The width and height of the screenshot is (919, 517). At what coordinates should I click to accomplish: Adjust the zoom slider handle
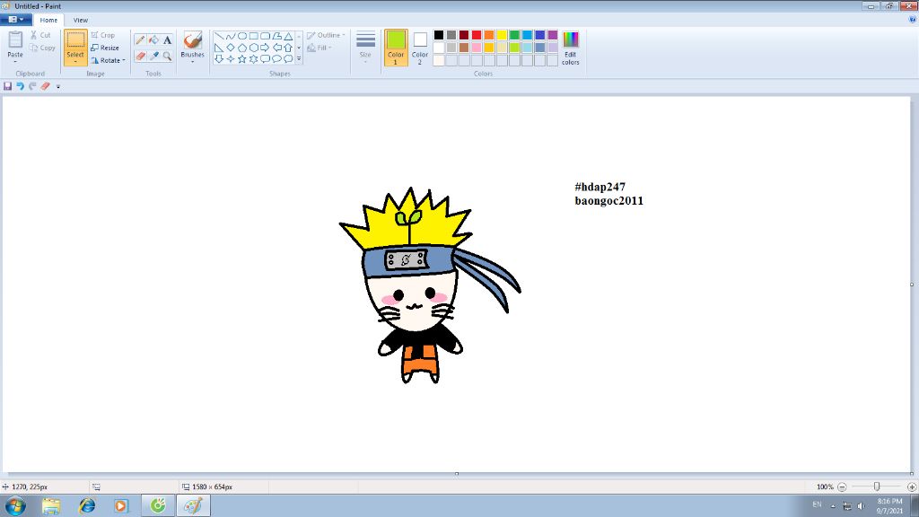click(x=877, y=487)
